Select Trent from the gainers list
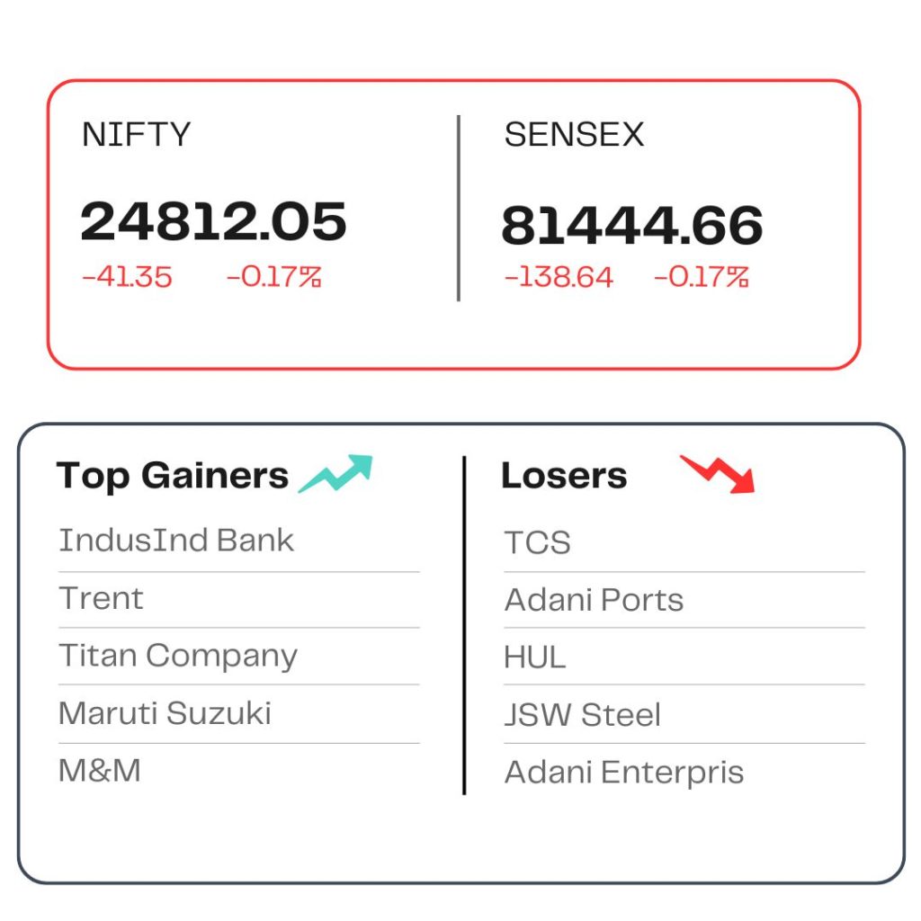The image size is (921, 921). (101, 598)
